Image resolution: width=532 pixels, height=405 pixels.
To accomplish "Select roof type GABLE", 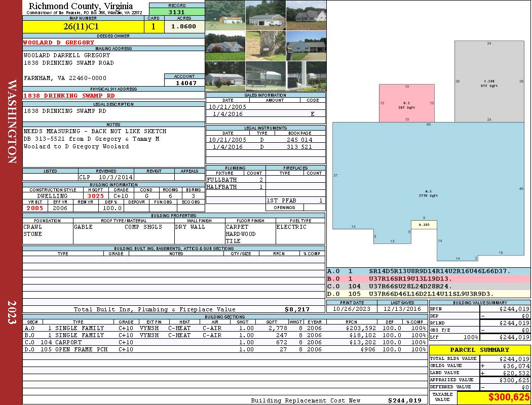I will tap(83, 227).
